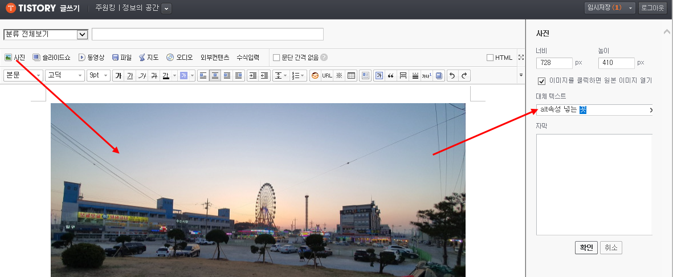Apply bold formatting (굵게 가)

(x=118, y=76)
